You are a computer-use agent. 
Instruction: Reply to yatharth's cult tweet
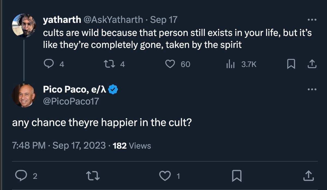tap(49, 64)
